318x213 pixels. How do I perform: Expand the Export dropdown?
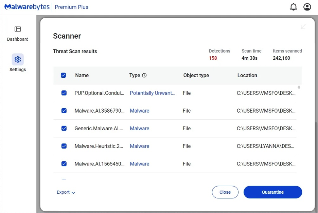pyautogui.click(x=66, y=192)
